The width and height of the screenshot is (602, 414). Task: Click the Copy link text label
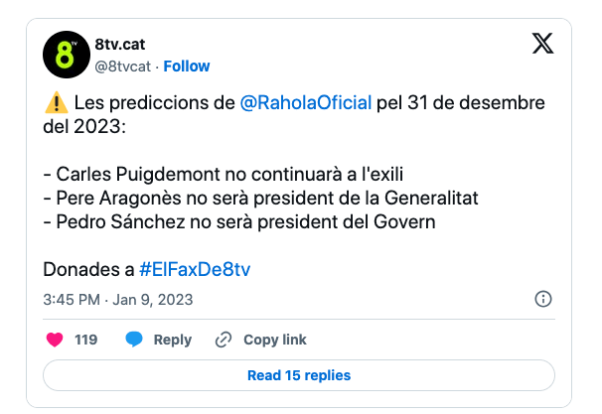tap(275, 340)
